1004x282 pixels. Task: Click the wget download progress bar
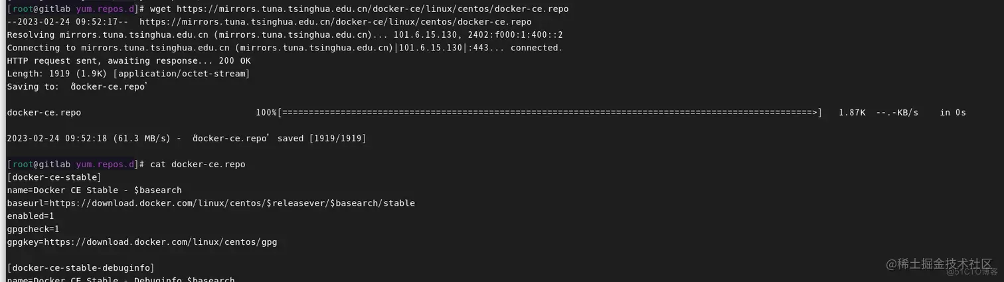(x=550, y=113)
